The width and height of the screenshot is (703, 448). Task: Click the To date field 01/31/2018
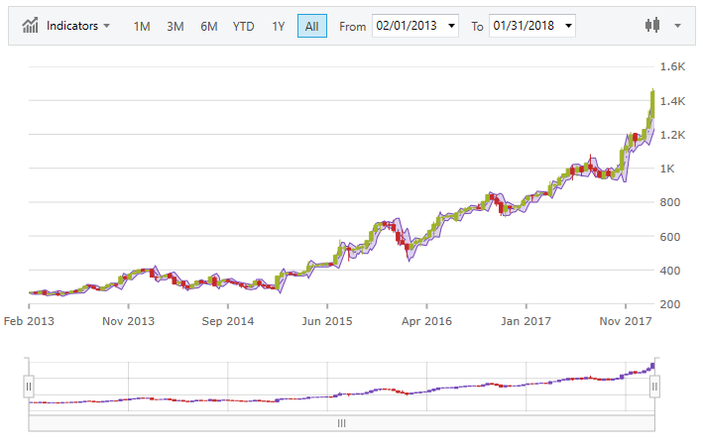click(x=525, y=26)
